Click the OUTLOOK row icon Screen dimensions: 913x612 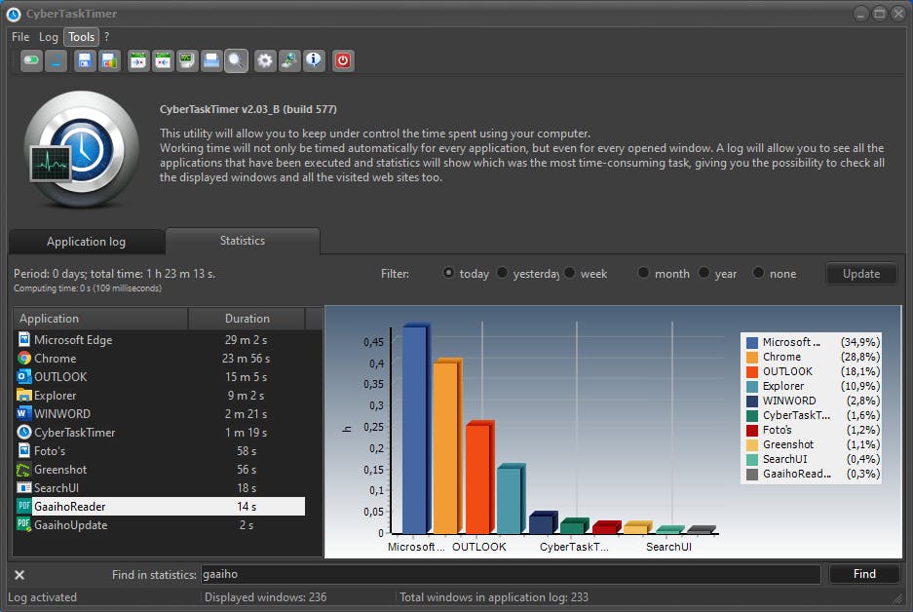click(24, 377)
